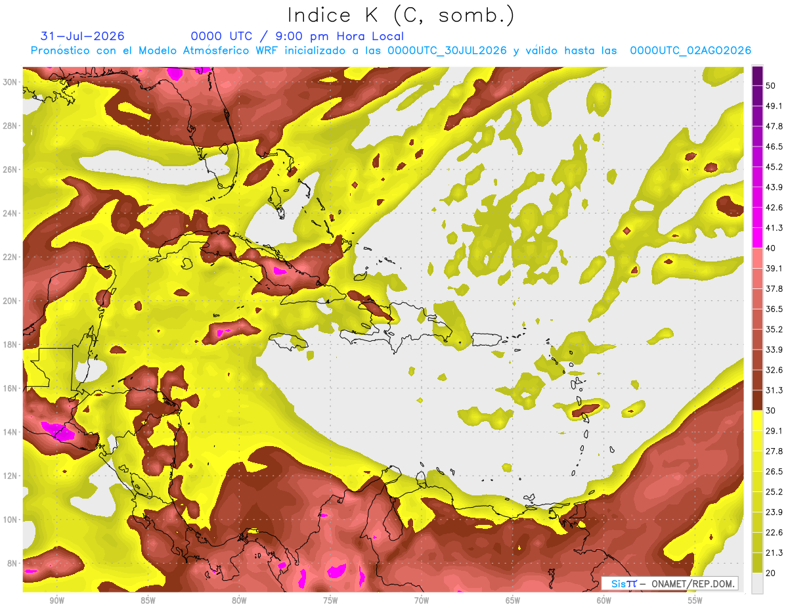This screenshot has height=609, width=788.
Task: Click the '0000 UTC / 9:00 pm Hora Local' text
Action: pyautogui.click(x=297, y=36)
